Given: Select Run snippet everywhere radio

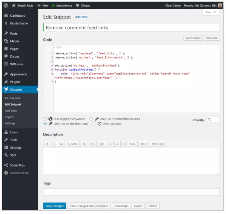Looking at the screenshot, I should click(45, 119).
